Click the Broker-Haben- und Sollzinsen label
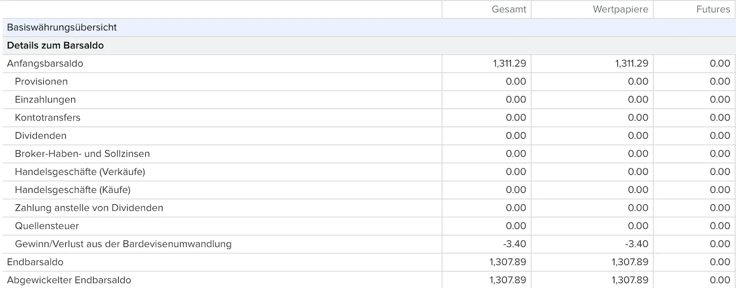The height and width of the screenshot is (288, 736). tap(82, 154)
